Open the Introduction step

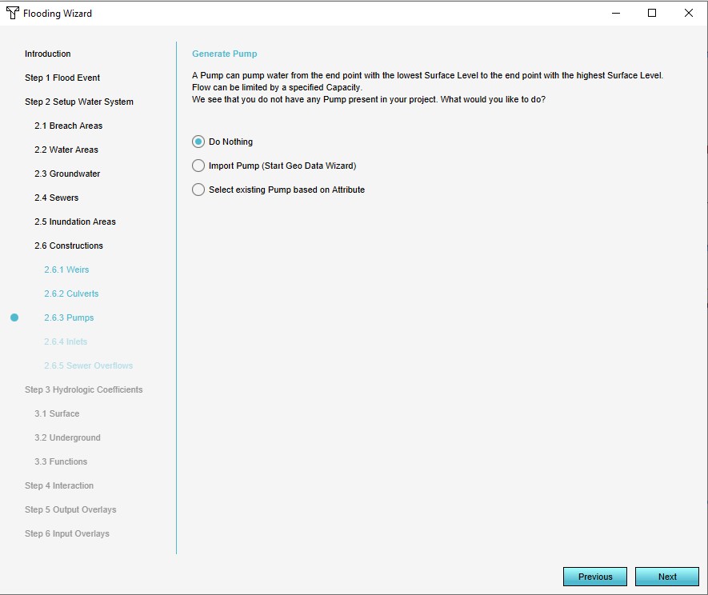tap(47, 54)
